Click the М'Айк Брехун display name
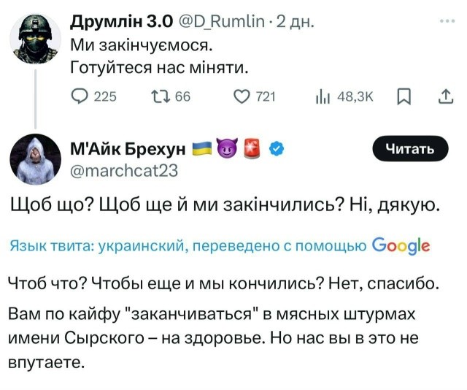 coord(128,150)
